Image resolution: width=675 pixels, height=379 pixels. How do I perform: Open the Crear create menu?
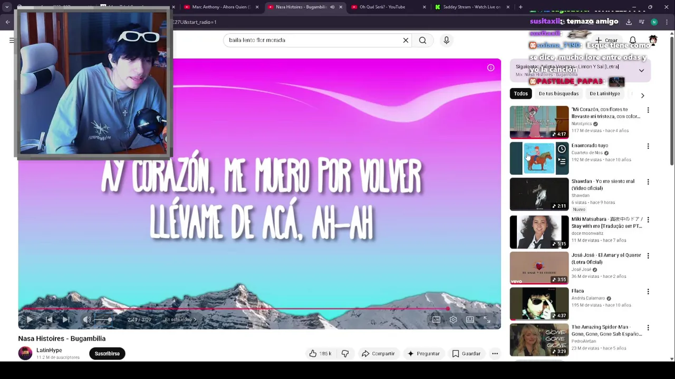click(606, 40)
